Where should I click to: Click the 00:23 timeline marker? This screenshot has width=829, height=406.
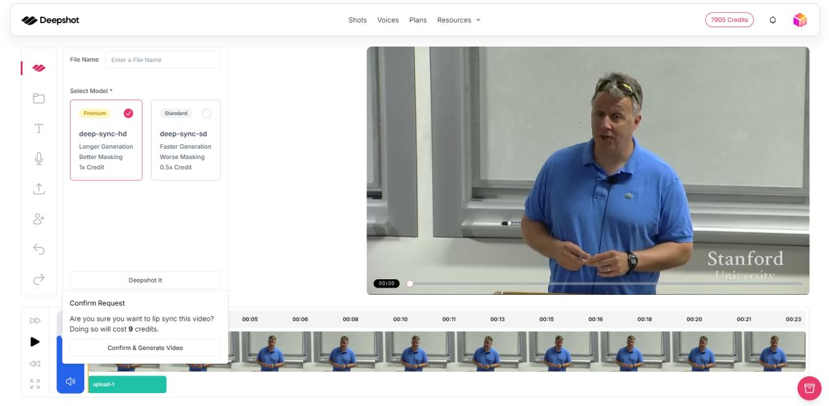click(x=793, y=319)
